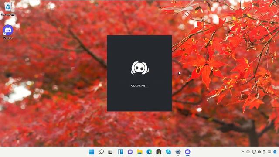Open Task View from the taskbar
279x157 pixels.
(x=111, y=152)
